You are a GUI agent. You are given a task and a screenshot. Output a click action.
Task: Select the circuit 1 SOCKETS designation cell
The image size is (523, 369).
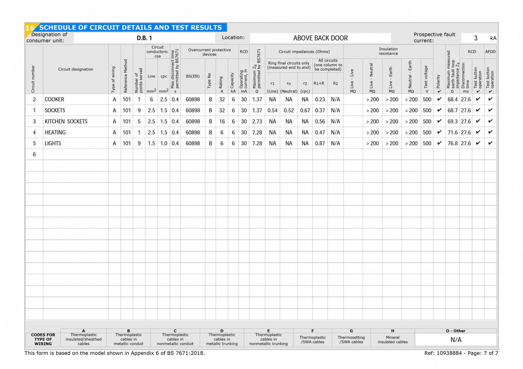(x=76, y=110)
